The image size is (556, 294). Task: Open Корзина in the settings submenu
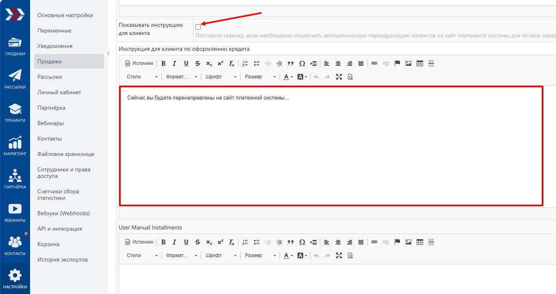pos(48,244)
